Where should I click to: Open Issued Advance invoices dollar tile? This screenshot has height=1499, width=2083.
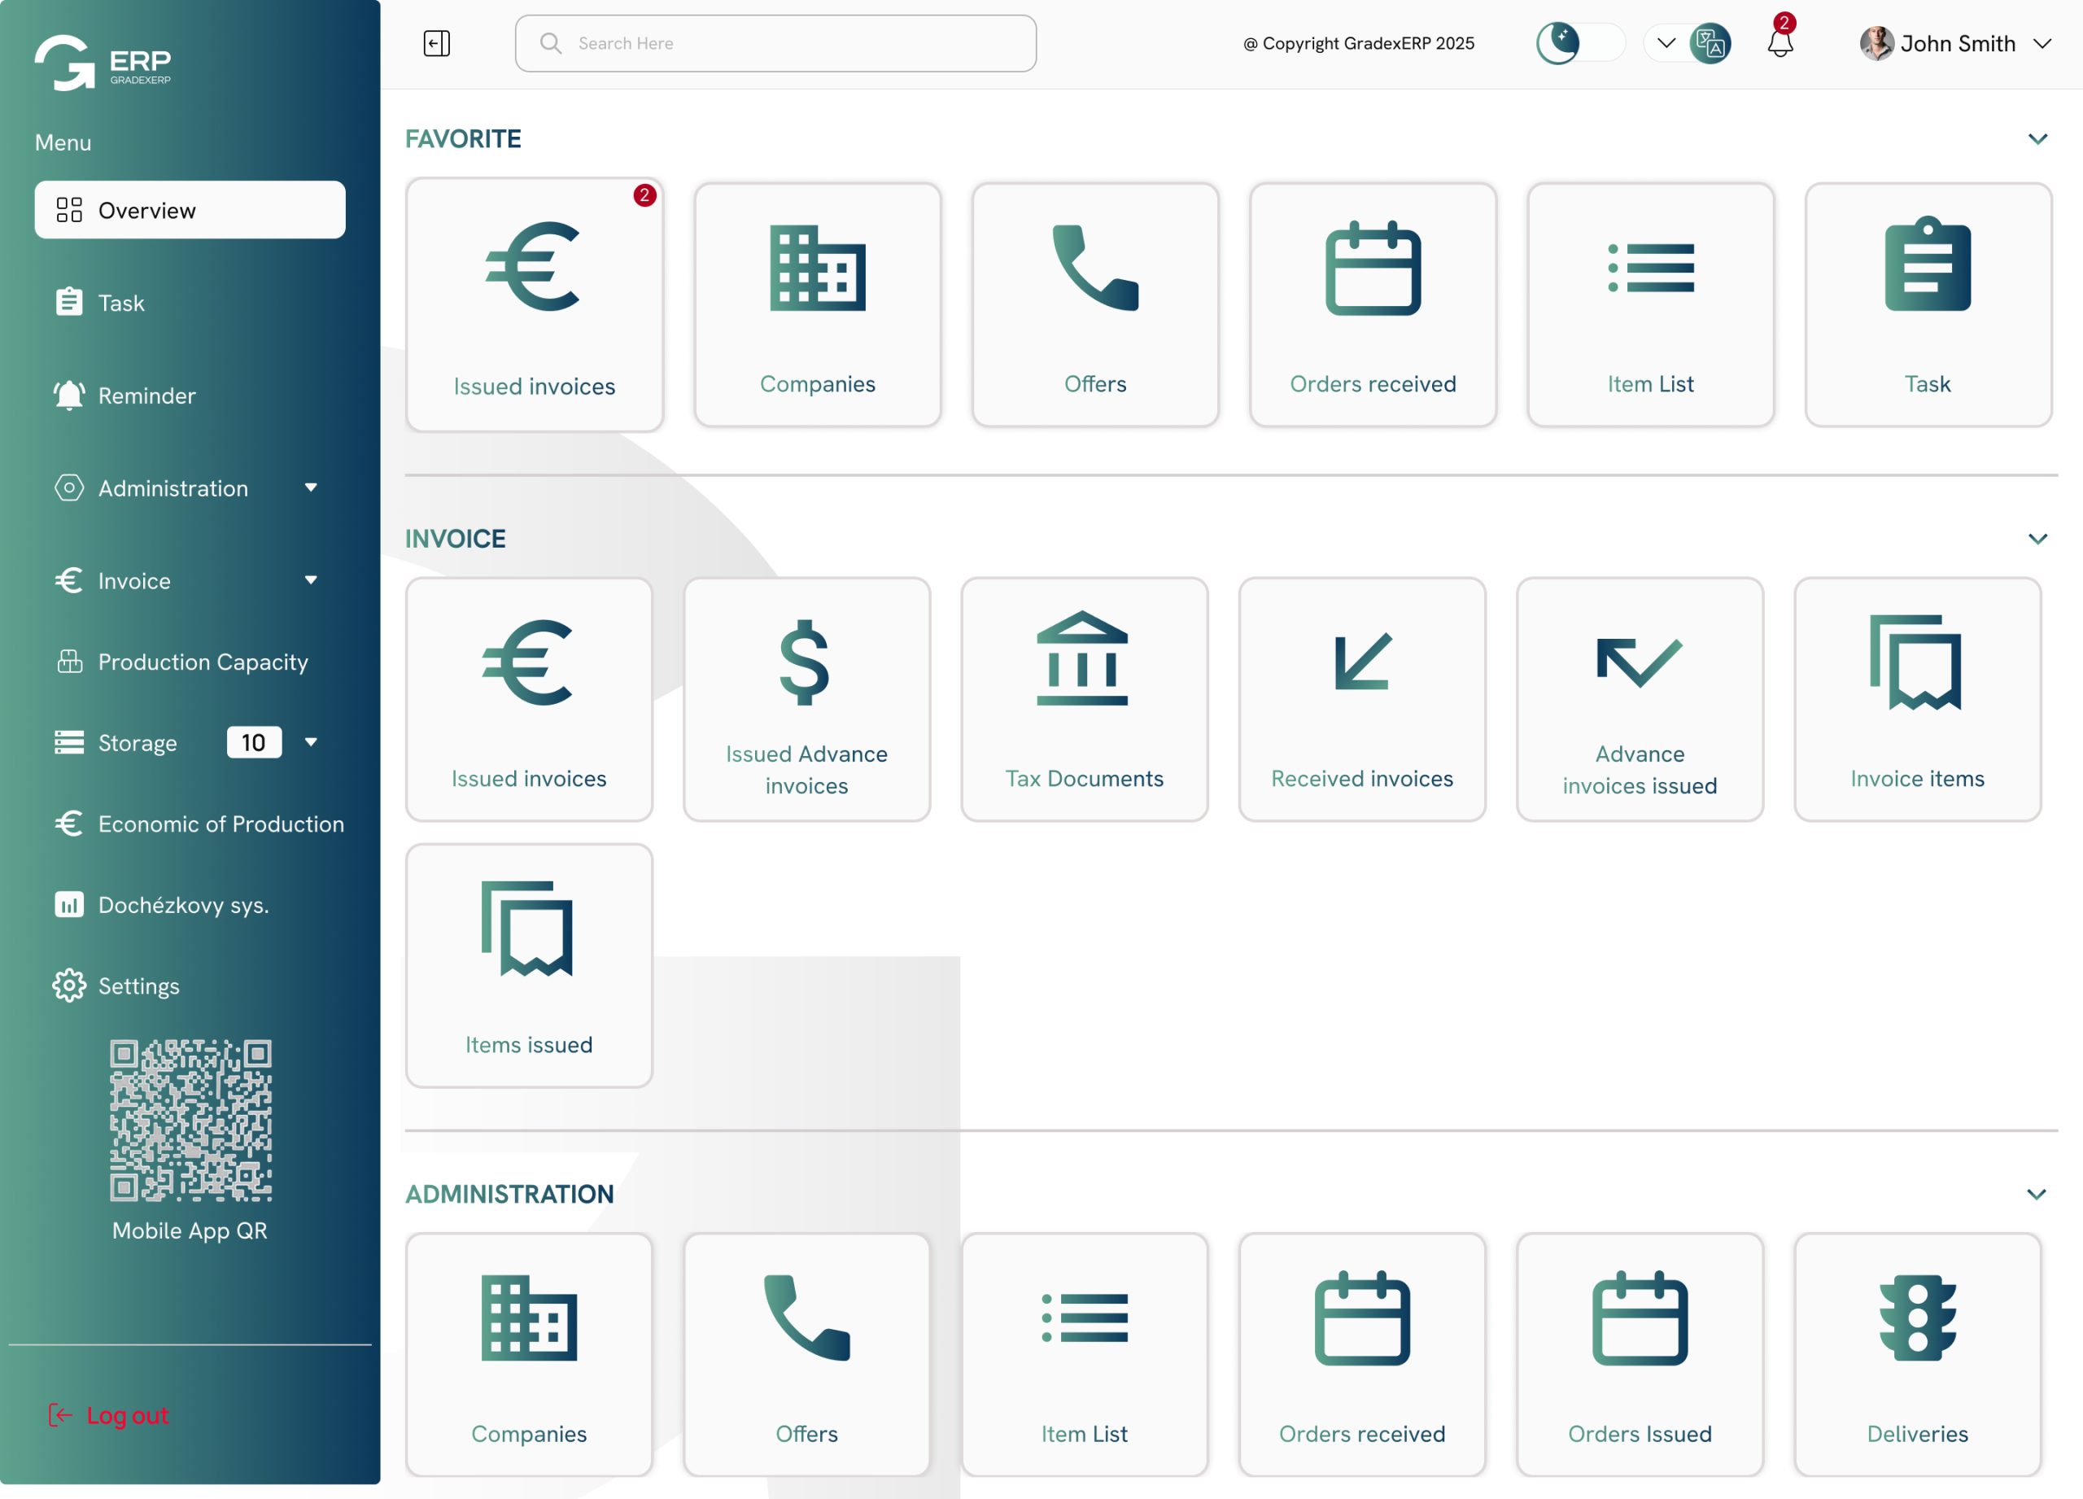(806, 699)
